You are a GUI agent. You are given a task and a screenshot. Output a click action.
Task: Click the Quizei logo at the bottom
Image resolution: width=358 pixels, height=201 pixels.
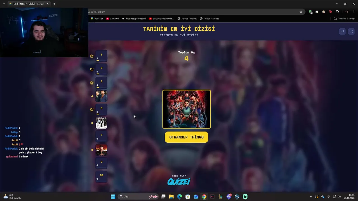[179, 182]
